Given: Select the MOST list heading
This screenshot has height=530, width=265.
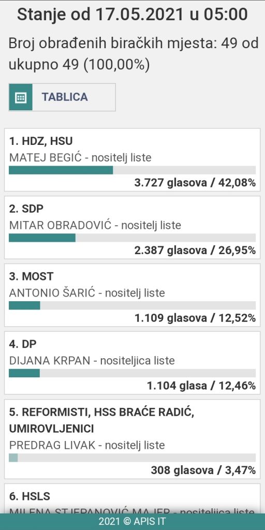Looking at the screenshot, I should pos(31,276).
